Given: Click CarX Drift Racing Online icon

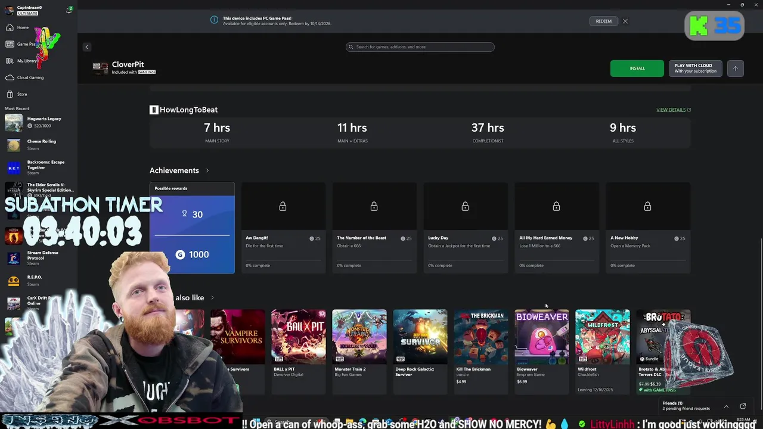Looking at the screenshot, I should [14, 303].
